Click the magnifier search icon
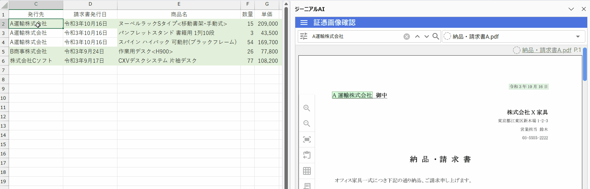The height and width of the screenshot is (189, 590). point(436,36)
